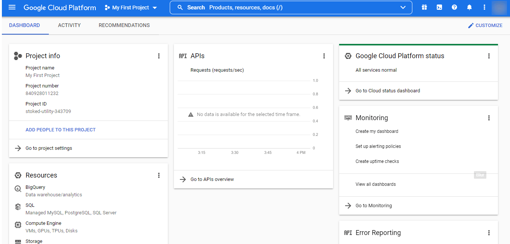
Task: Open Resources card options menu
Action: coord(159,175)
